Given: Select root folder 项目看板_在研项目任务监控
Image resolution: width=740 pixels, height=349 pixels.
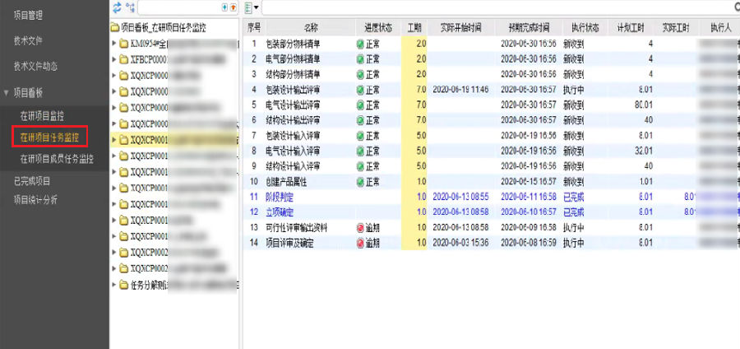Looking at the screenshot, I should pos(164,28).
